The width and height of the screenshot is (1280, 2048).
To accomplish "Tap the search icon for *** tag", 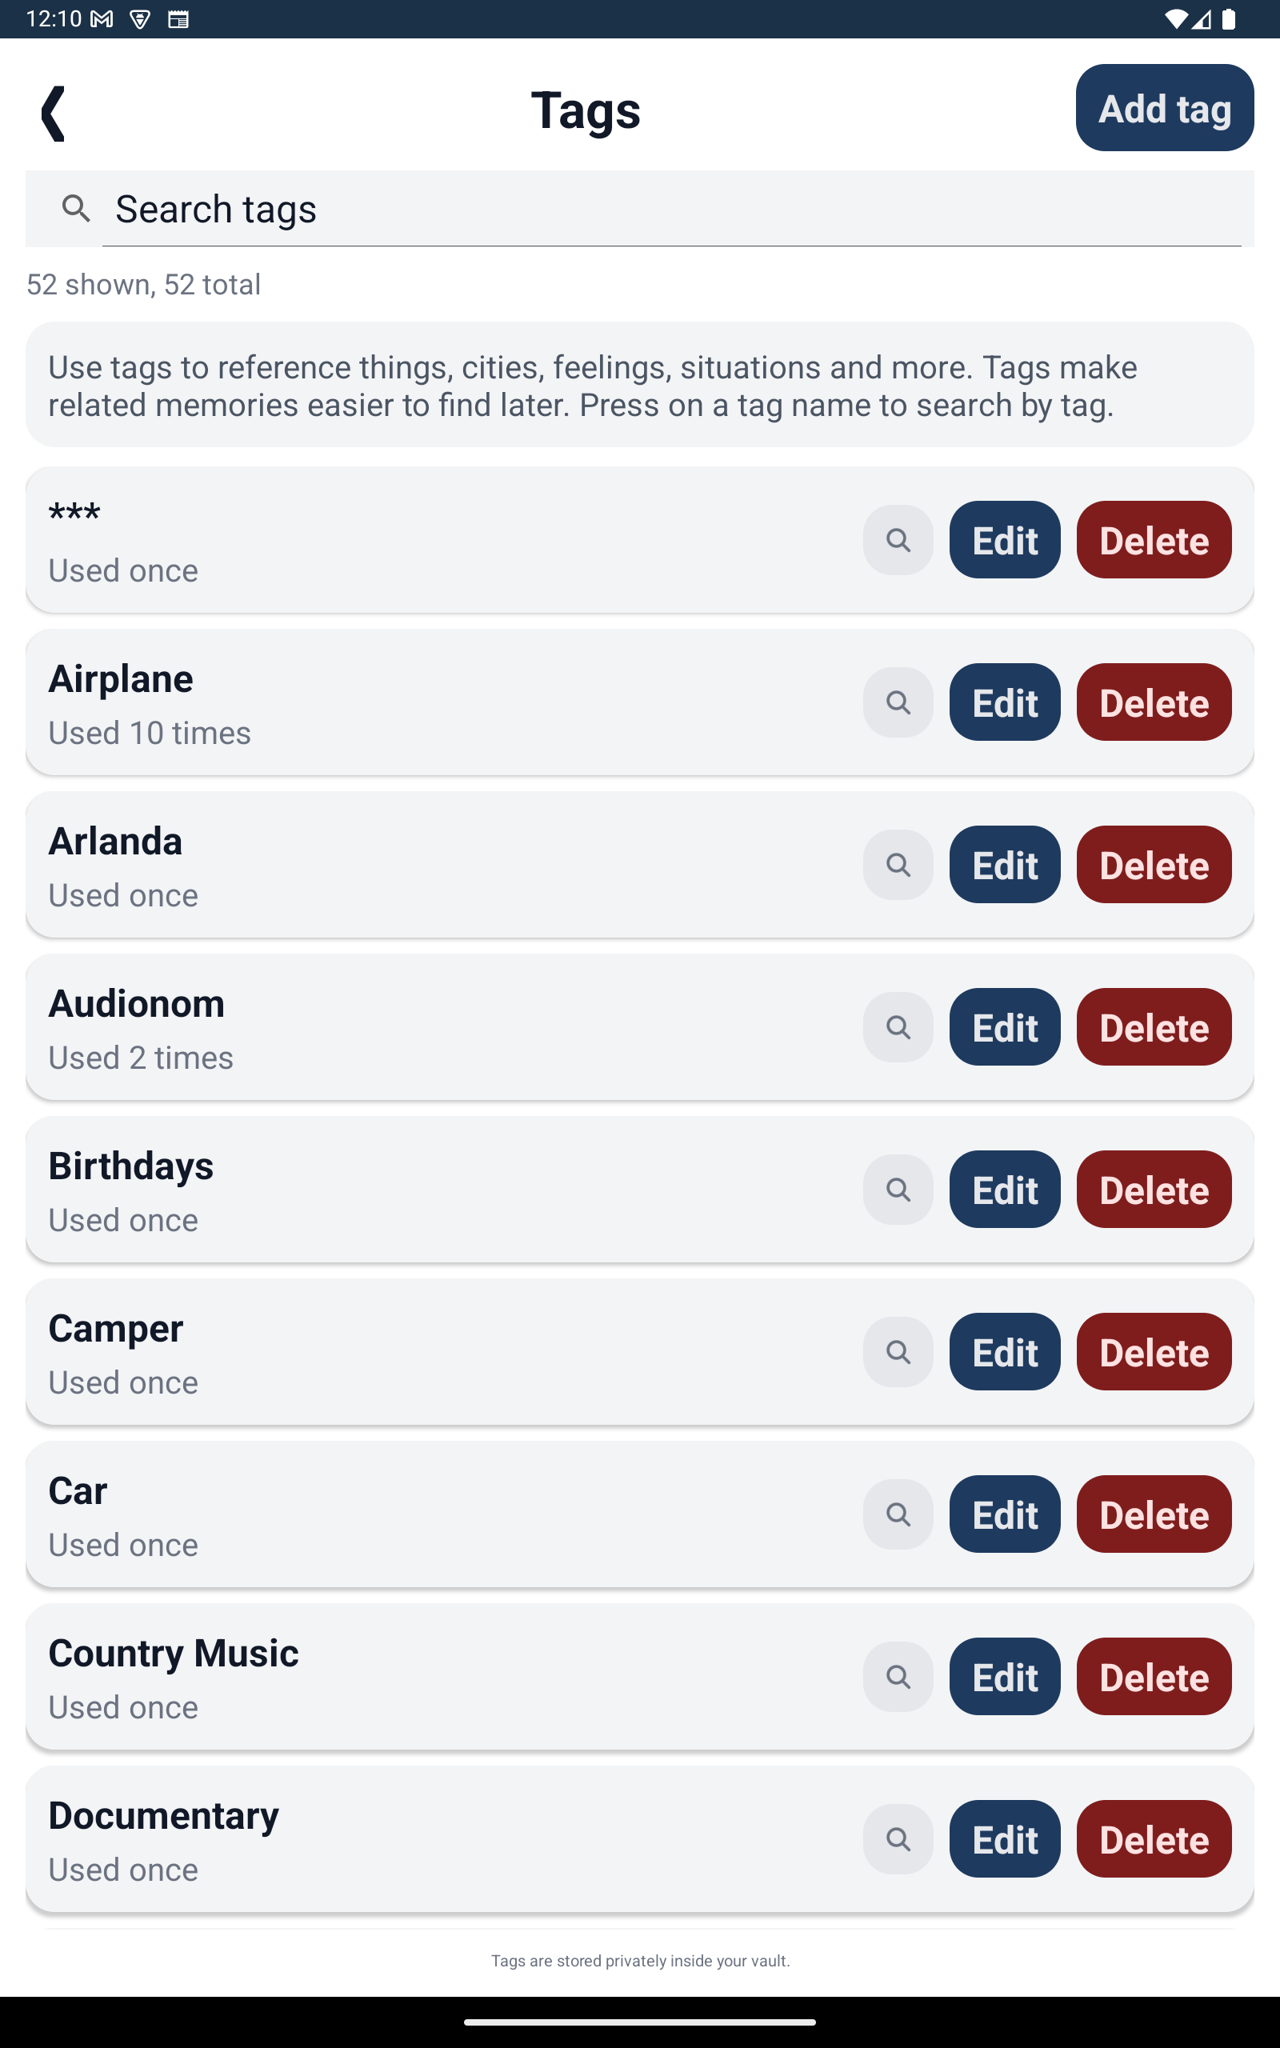I will (898, 540).
